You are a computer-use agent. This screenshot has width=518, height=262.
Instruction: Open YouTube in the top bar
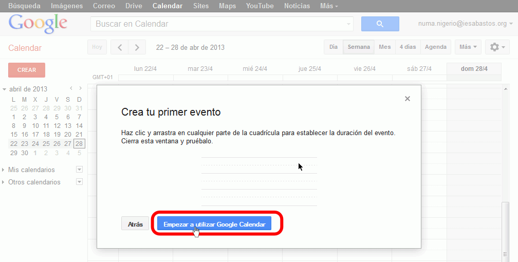coord(260,6)
